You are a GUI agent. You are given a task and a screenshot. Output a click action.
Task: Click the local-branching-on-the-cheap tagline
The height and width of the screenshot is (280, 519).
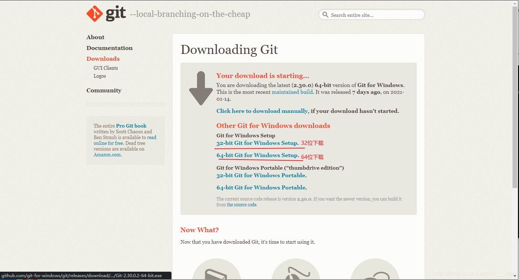point(190,14)
